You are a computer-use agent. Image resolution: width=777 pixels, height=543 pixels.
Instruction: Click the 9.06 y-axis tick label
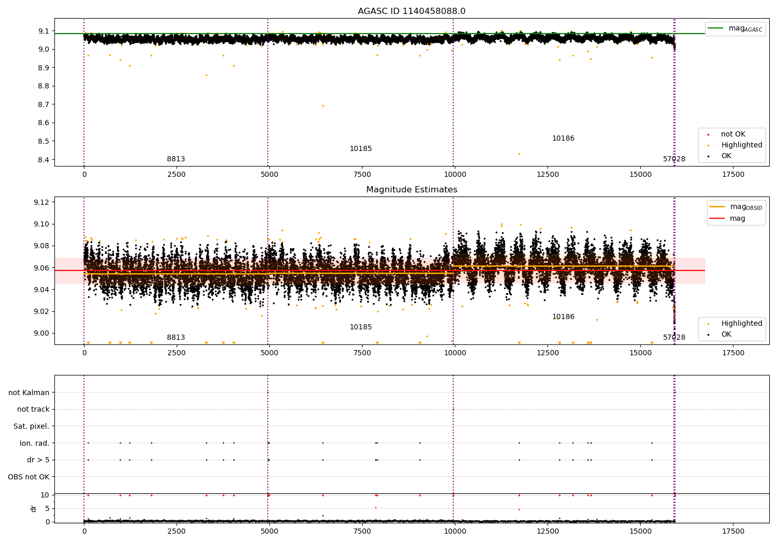[41, 268]
